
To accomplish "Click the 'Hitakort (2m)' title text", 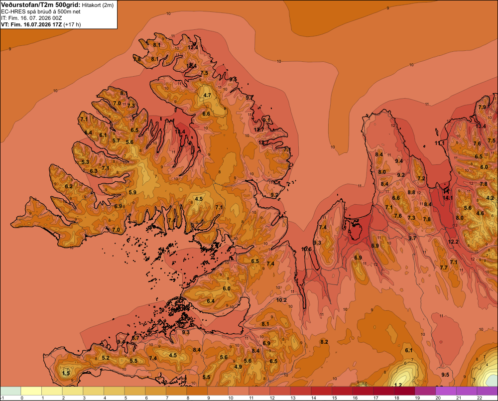I will [x=98, y=5].
